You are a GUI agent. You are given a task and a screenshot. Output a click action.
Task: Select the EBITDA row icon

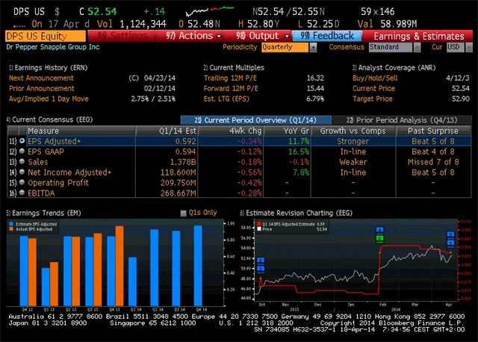(22, 193)
